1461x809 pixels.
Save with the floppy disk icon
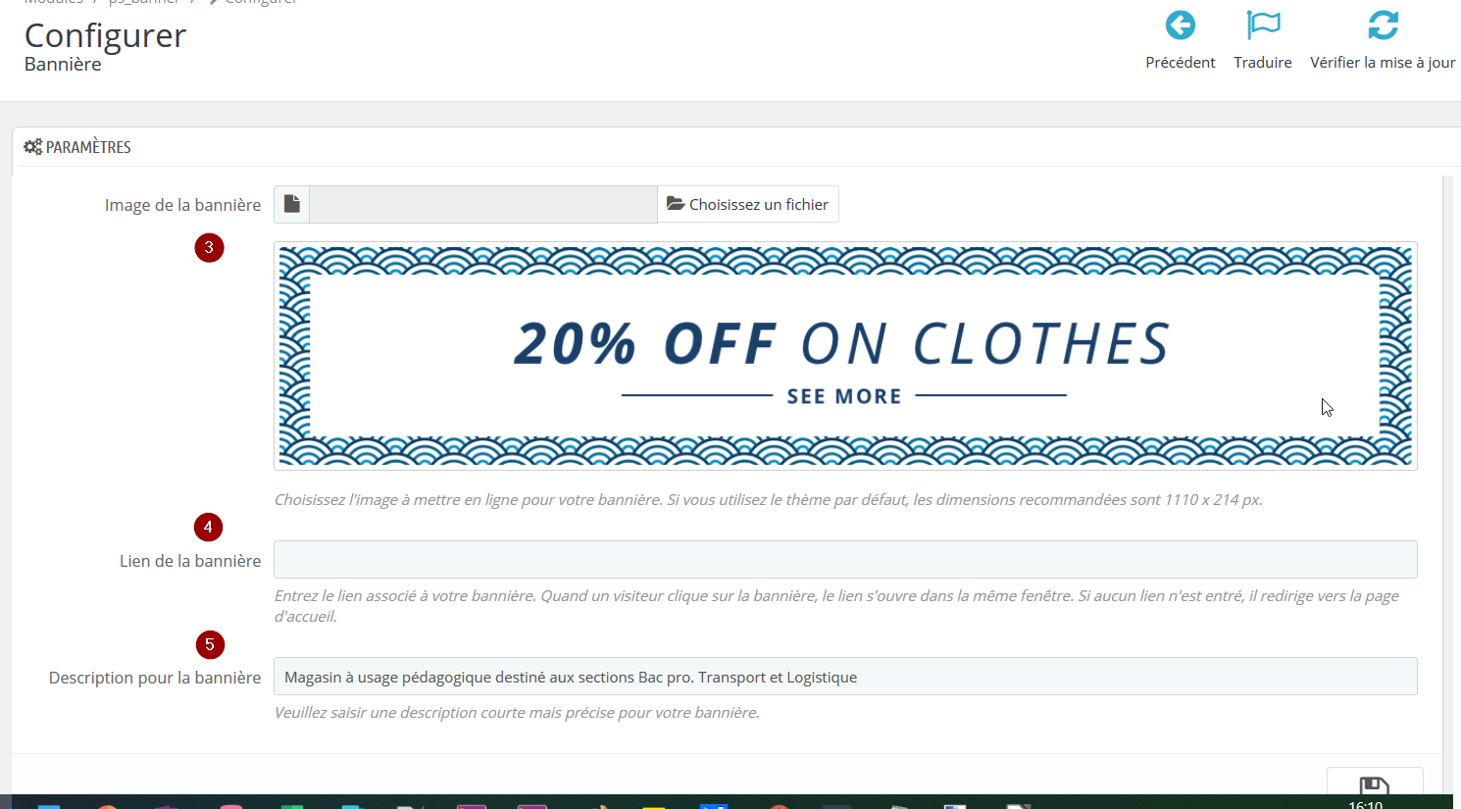pyautogui.click(x=1374, y=785)
